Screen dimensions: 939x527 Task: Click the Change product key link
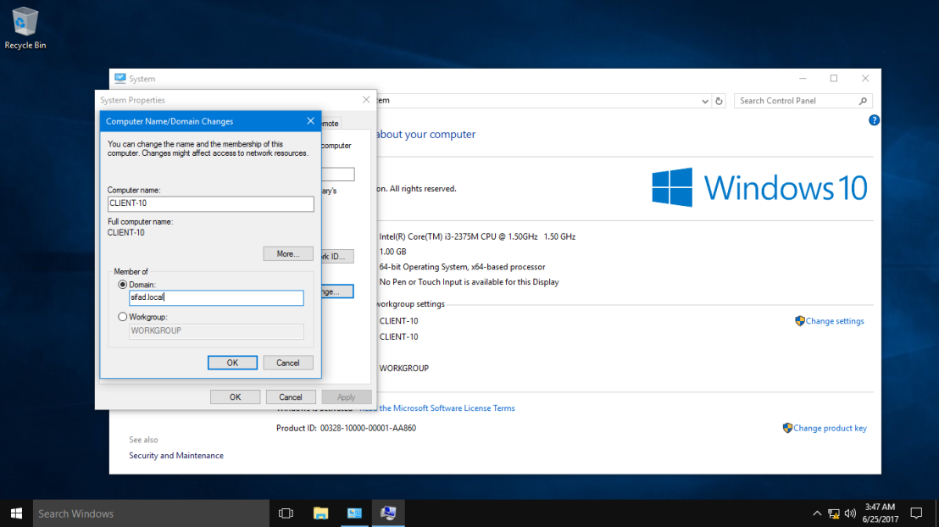(830, 428)
